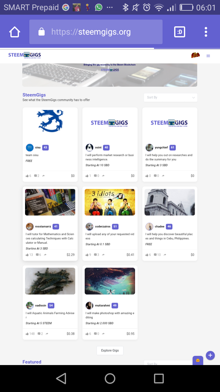Open the oadissin aquatic animals thumbnail
Viewport: 220px width, 392px height.
pyautogui.click(x=50, y=281)
